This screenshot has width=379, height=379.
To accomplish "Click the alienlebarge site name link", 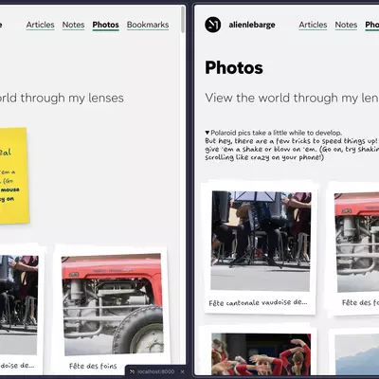I will (x=252, y=25).
